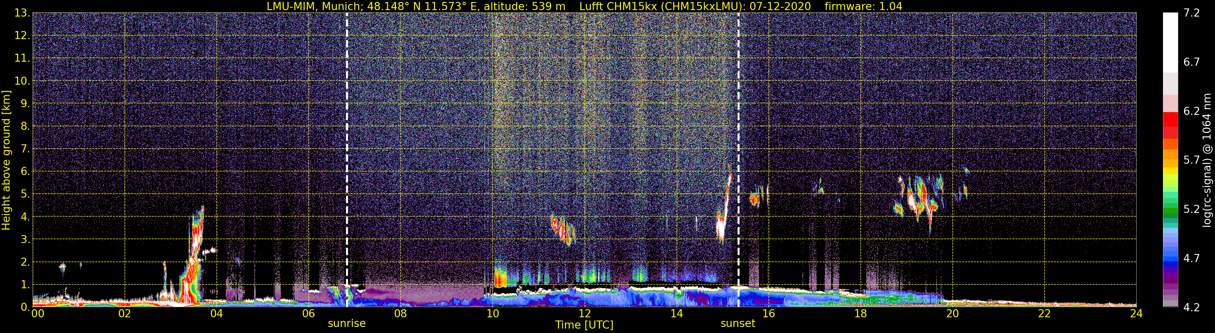Click the white top band of the colorbar
Screen dimensions: 1215x333
[x=1170, y=42]
